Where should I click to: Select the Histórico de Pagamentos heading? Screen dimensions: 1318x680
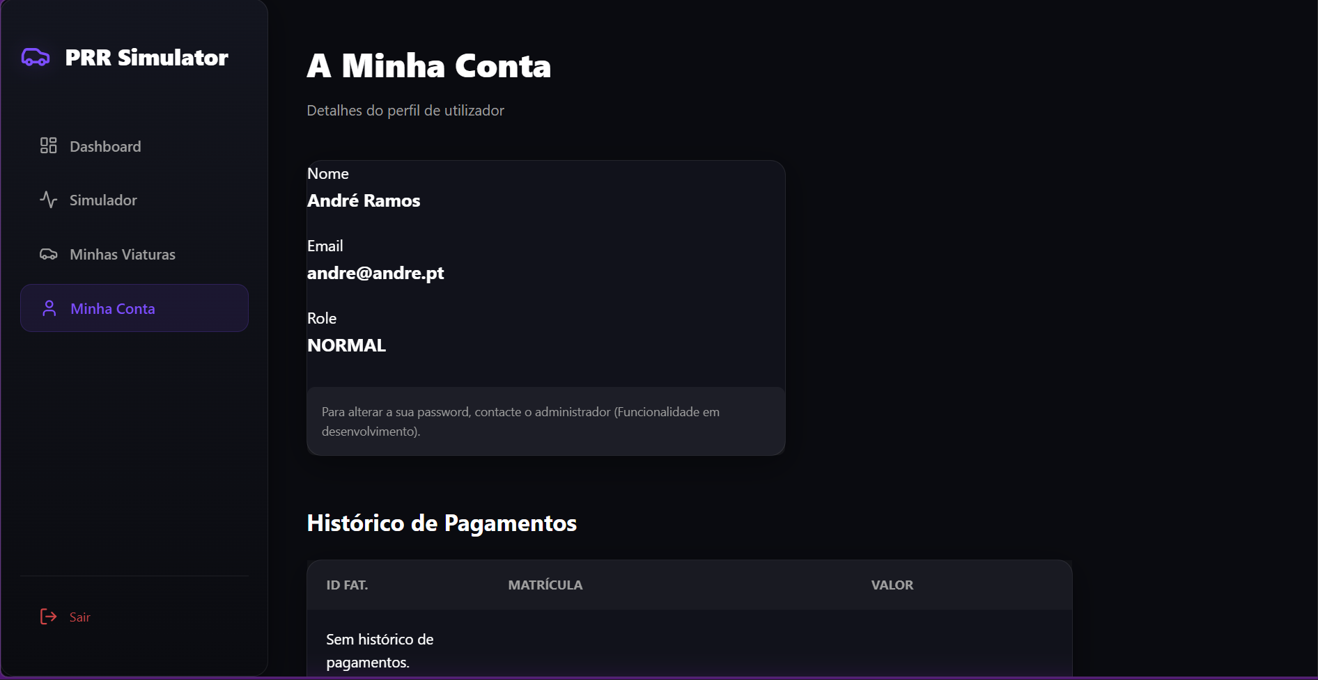(x=441, y=523)
